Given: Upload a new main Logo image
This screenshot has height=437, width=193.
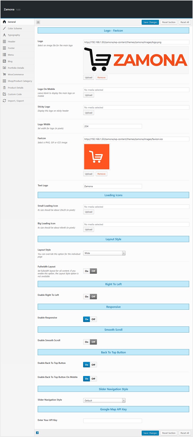Looking at the screenshot, I should tap(88, 77).
